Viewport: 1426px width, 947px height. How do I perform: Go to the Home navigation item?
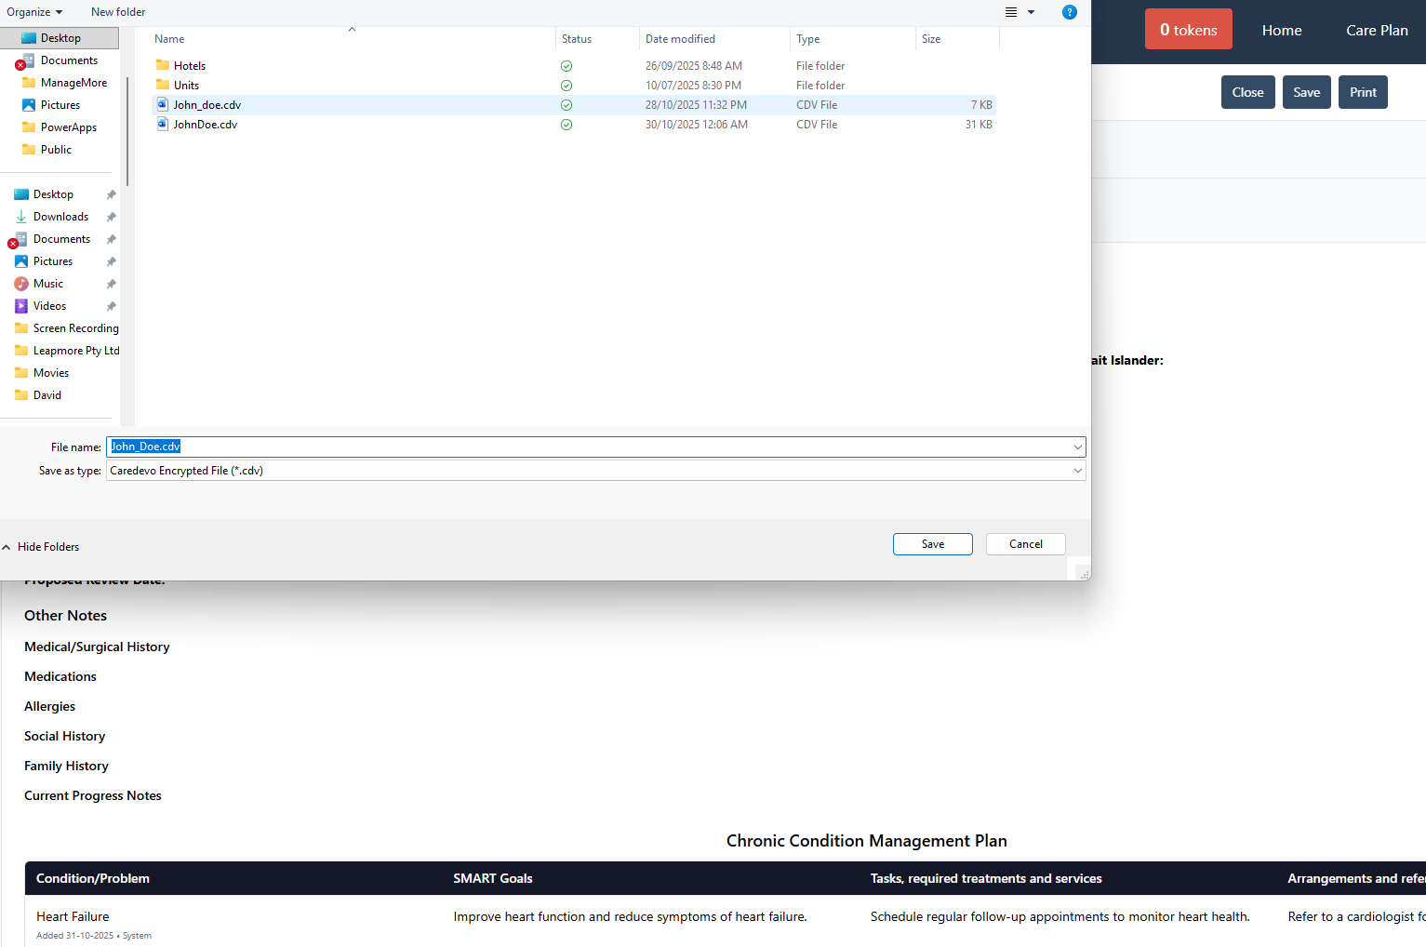point(1281,31)
